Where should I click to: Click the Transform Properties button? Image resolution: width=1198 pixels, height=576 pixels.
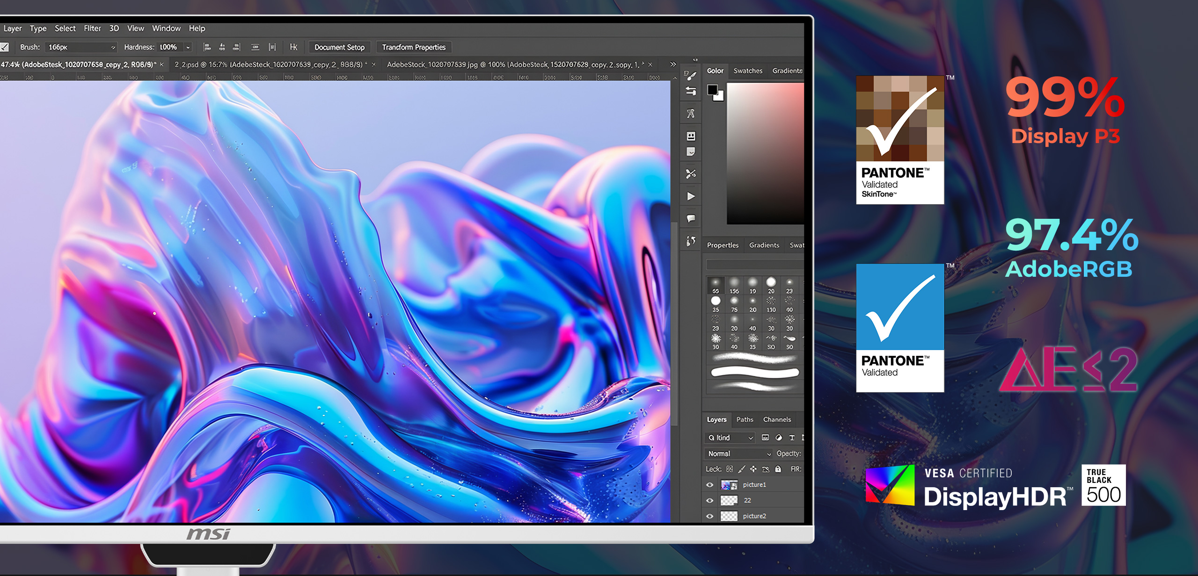tap(414, 47)
